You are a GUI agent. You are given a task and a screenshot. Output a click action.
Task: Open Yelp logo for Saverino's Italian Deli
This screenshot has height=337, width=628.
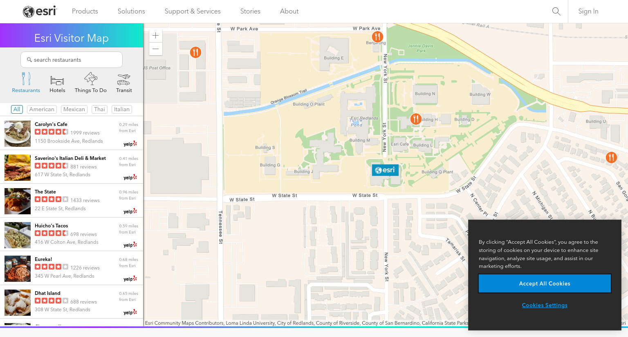pos(130,177)
